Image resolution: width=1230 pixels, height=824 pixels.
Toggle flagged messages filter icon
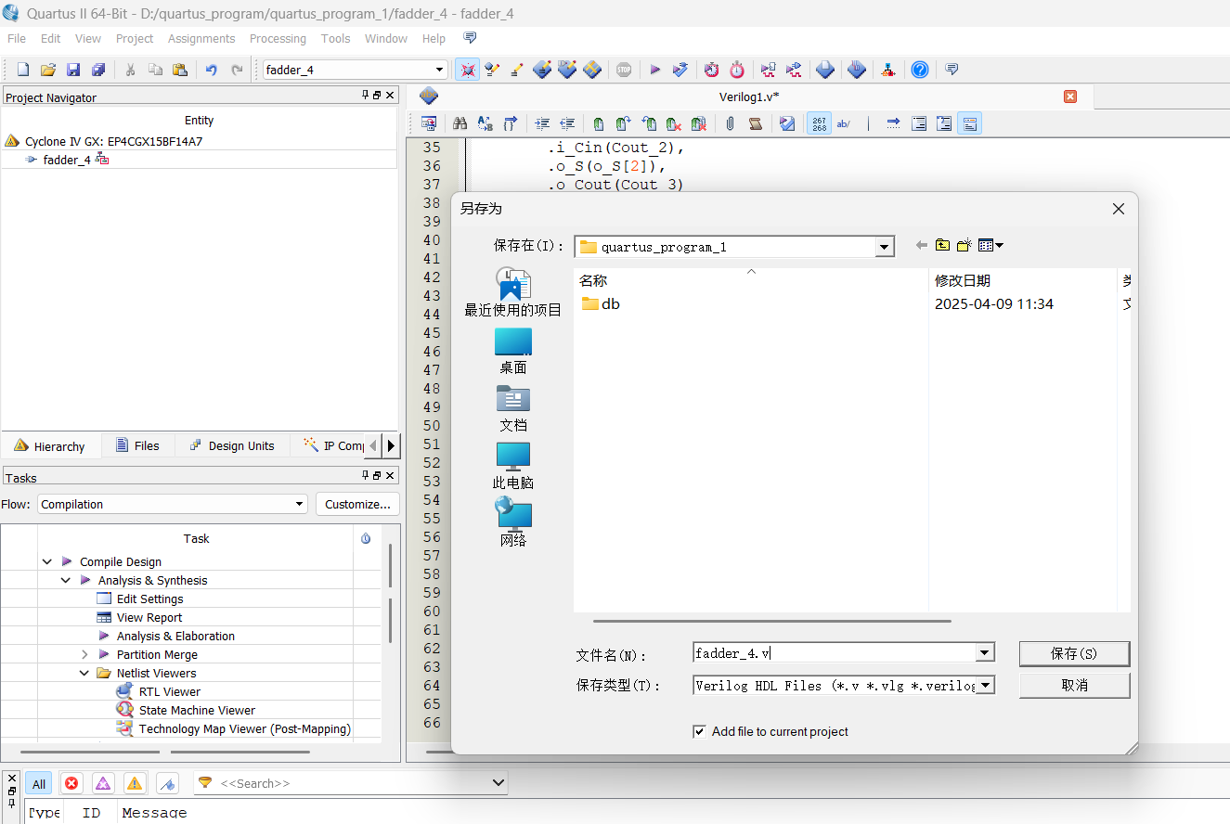pyautogui.click(x=167, y=783)
